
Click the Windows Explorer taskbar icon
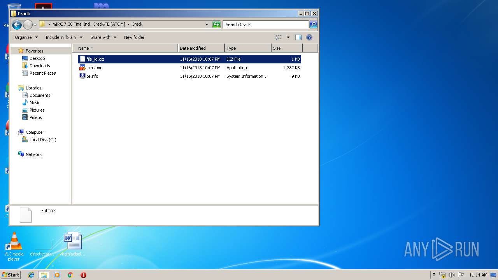[44, 275]
